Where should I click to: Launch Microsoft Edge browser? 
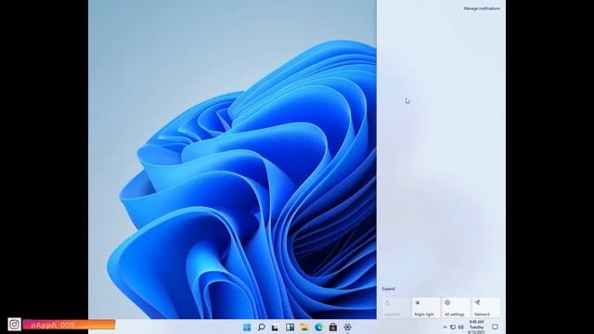coord(318,328)
